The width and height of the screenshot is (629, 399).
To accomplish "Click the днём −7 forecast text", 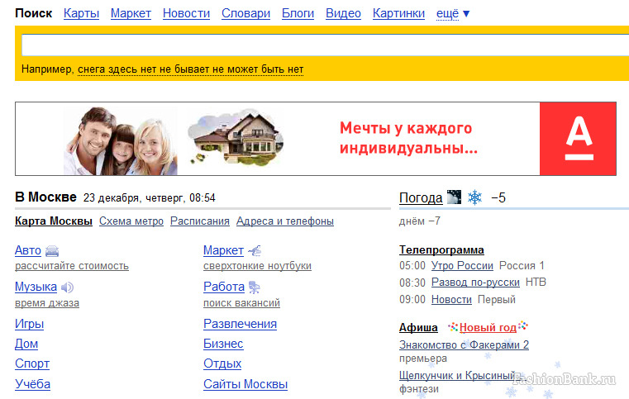I will (420, 221).
